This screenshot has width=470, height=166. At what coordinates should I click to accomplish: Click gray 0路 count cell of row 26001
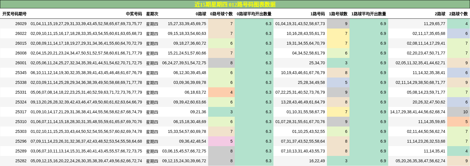[x=221, y=63]
